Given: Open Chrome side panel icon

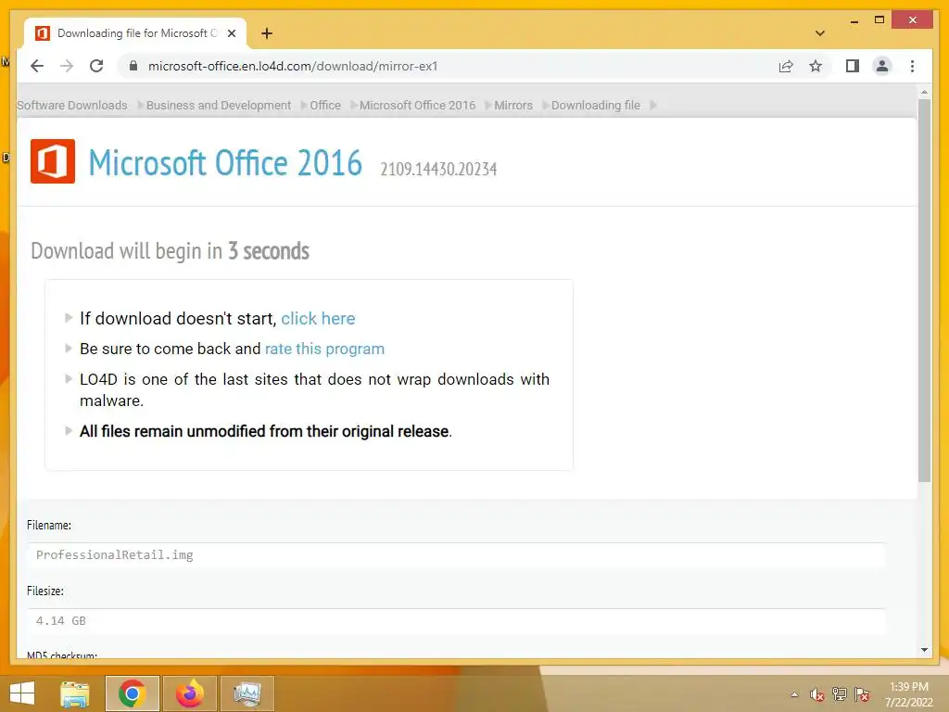Looking at the screenshot, I should click(x=853, y=66).
